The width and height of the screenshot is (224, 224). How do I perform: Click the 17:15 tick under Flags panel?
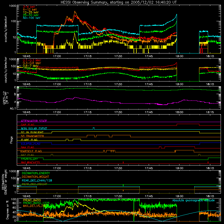[88, 168]
